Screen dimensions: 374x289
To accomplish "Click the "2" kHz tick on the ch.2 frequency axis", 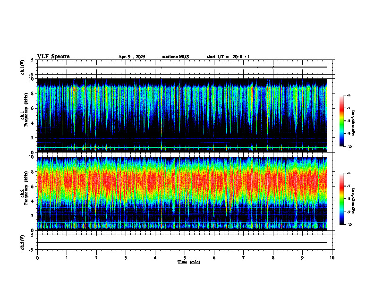I will pos(33,216).
